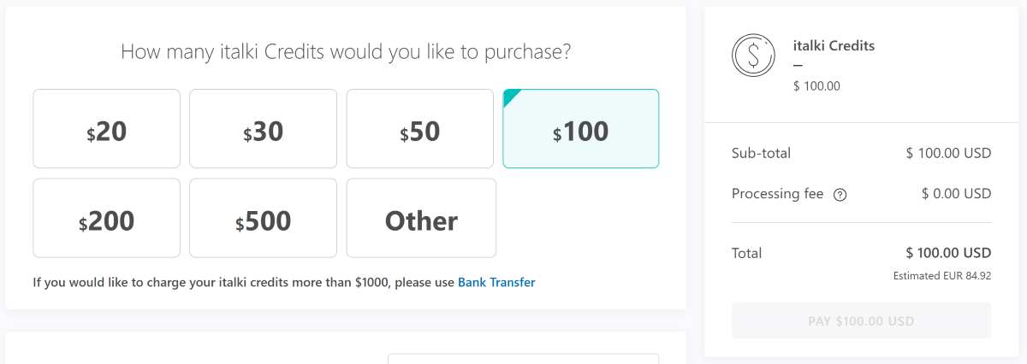Show the Processing fee help tooltip icon
Screen dimensions: 1027x364
[840, 195]
